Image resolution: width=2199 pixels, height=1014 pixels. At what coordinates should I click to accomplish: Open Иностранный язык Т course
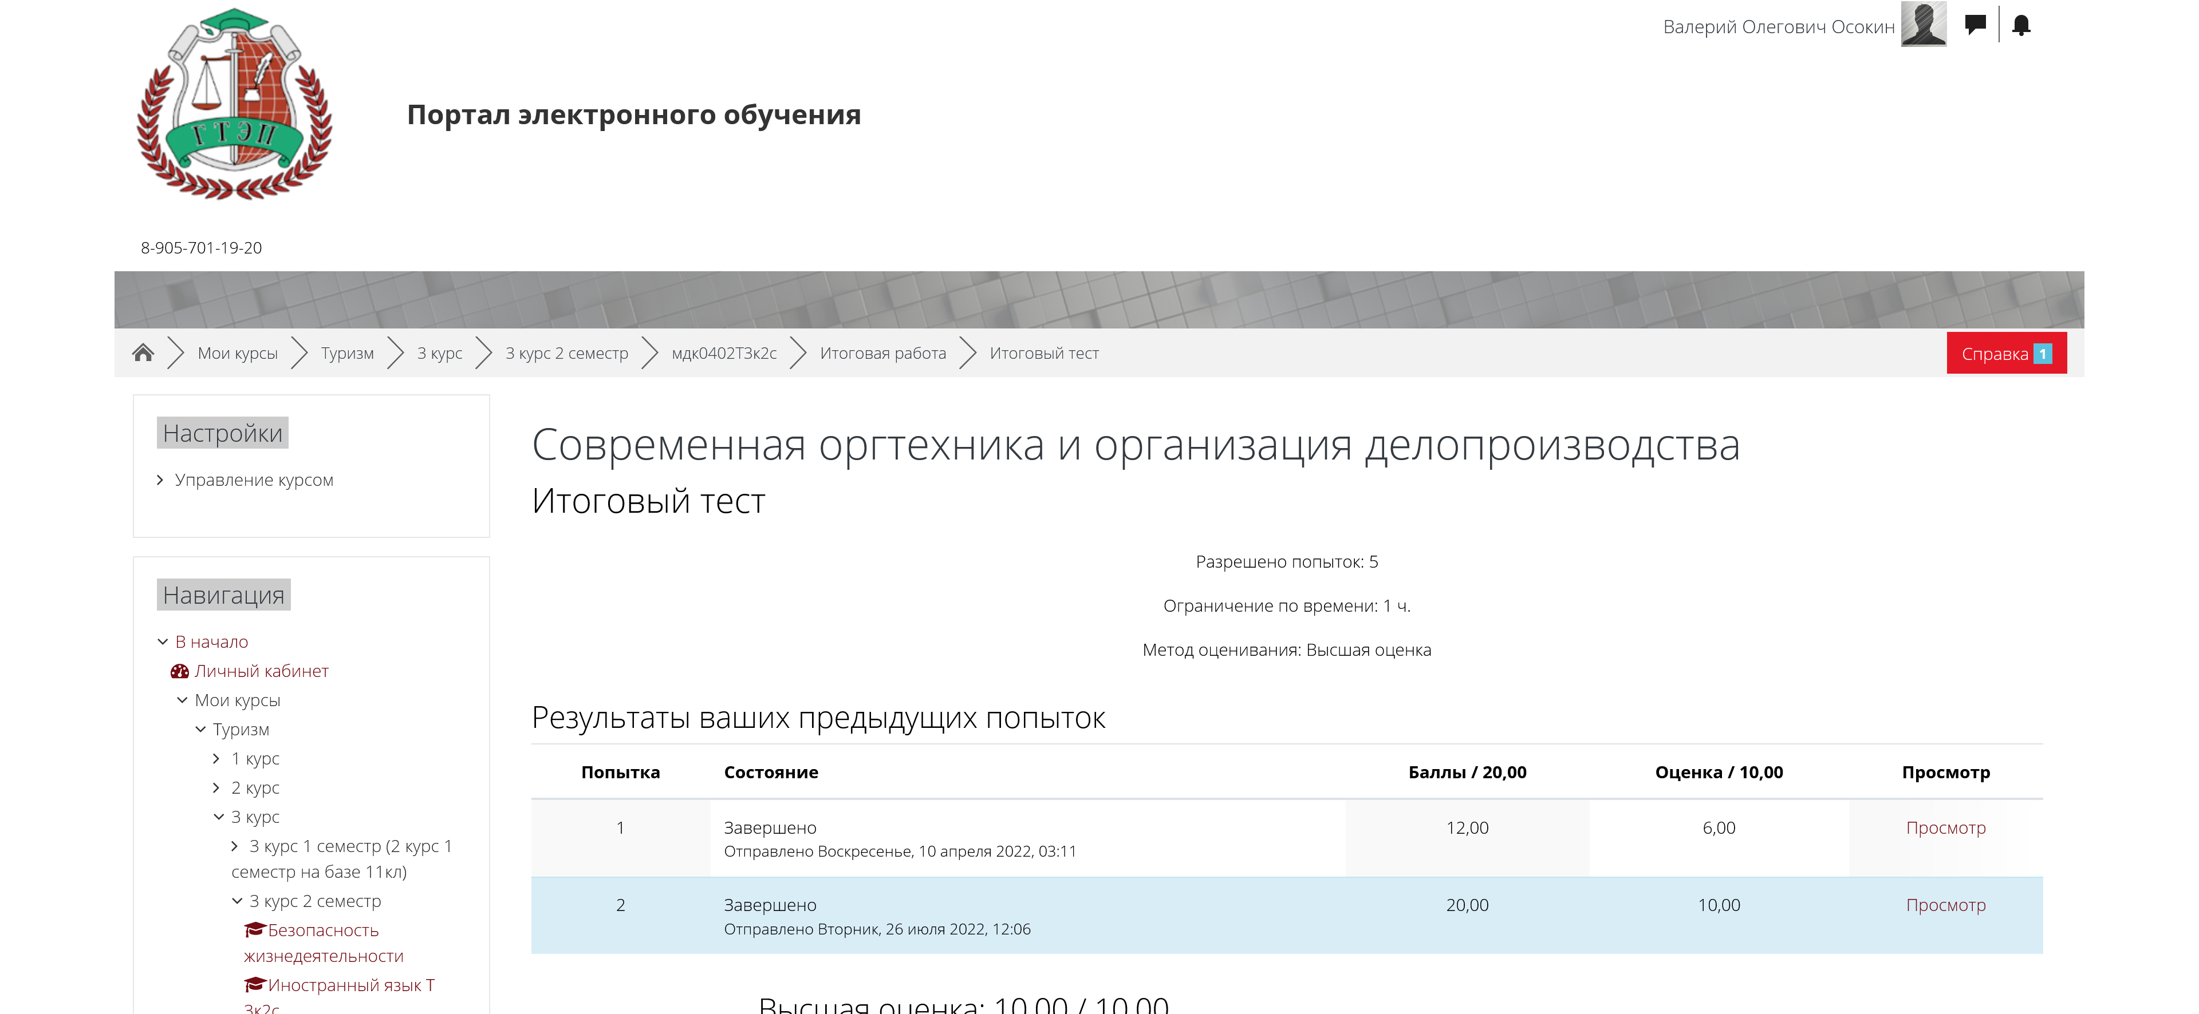[x=351, y=985]
